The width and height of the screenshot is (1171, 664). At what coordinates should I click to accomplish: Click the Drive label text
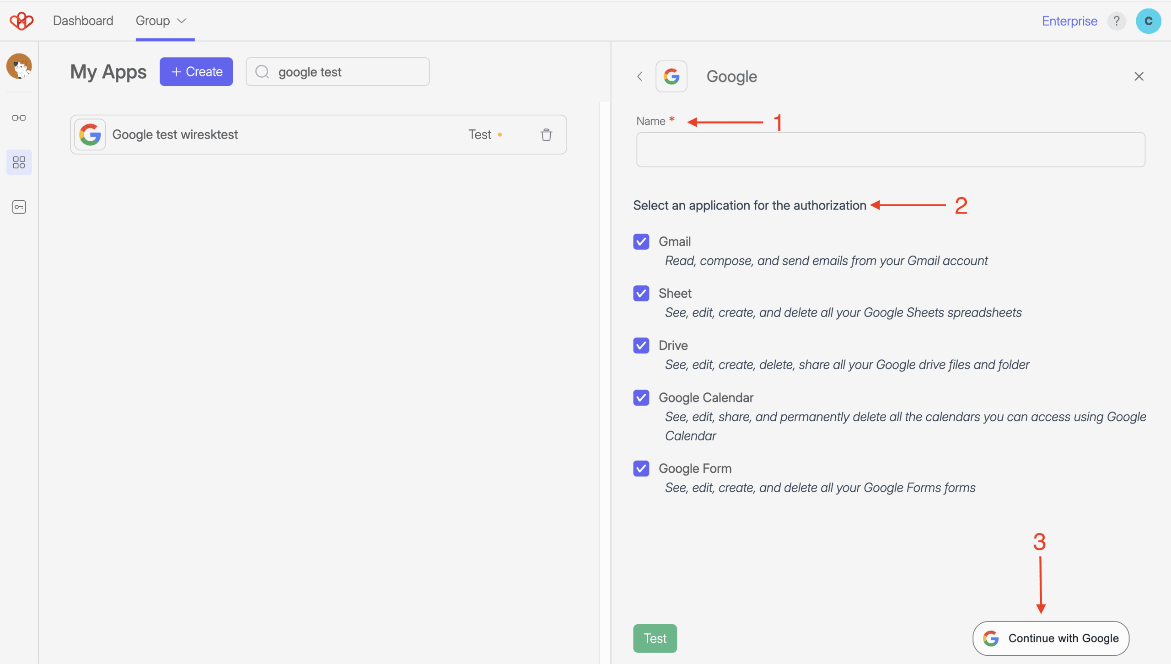(673, 345)
